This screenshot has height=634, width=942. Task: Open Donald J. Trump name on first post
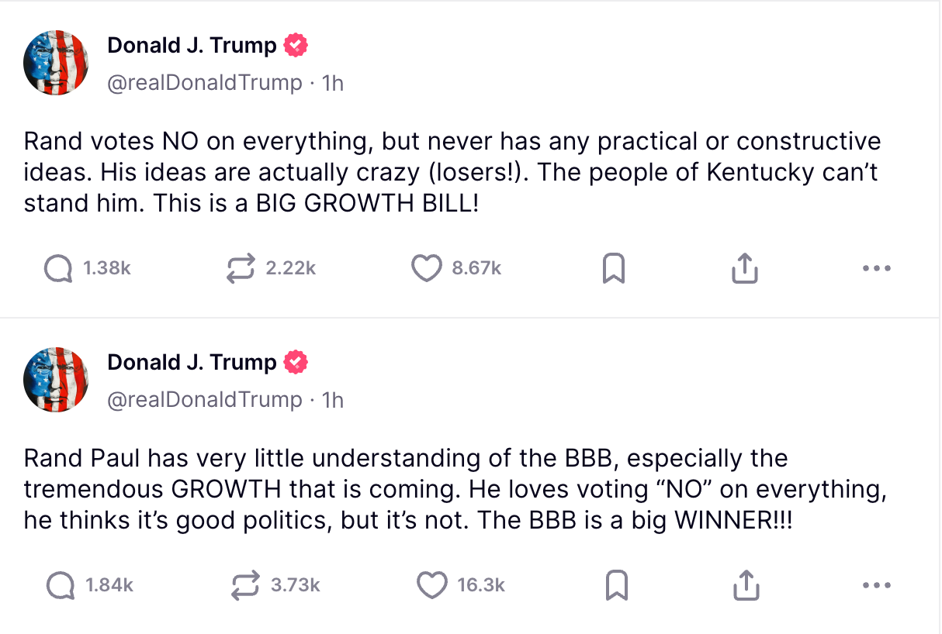(192, 46)
